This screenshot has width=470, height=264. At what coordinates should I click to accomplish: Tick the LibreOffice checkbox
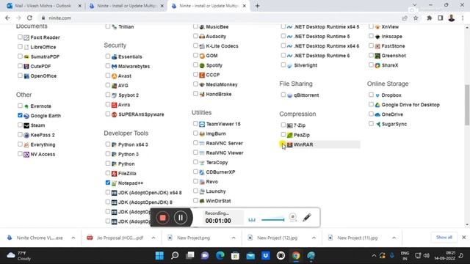(20, 47)
